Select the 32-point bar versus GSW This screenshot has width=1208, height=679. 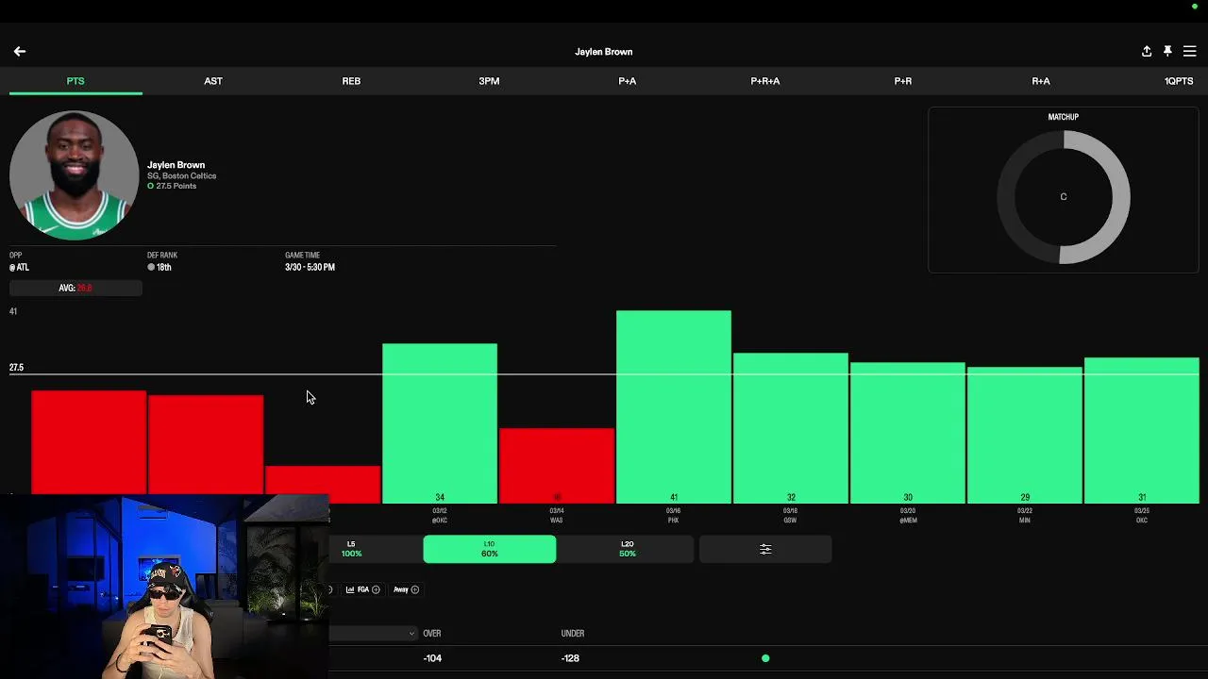(791, 428)
